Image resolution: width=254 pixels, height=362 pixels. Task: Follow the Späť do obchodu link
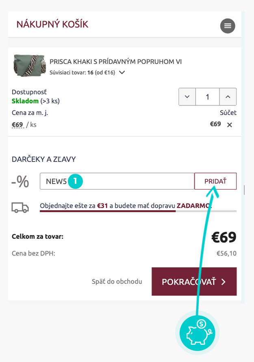[x=117, y=281]
